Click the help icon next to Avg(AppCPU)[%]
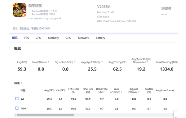 102,62
